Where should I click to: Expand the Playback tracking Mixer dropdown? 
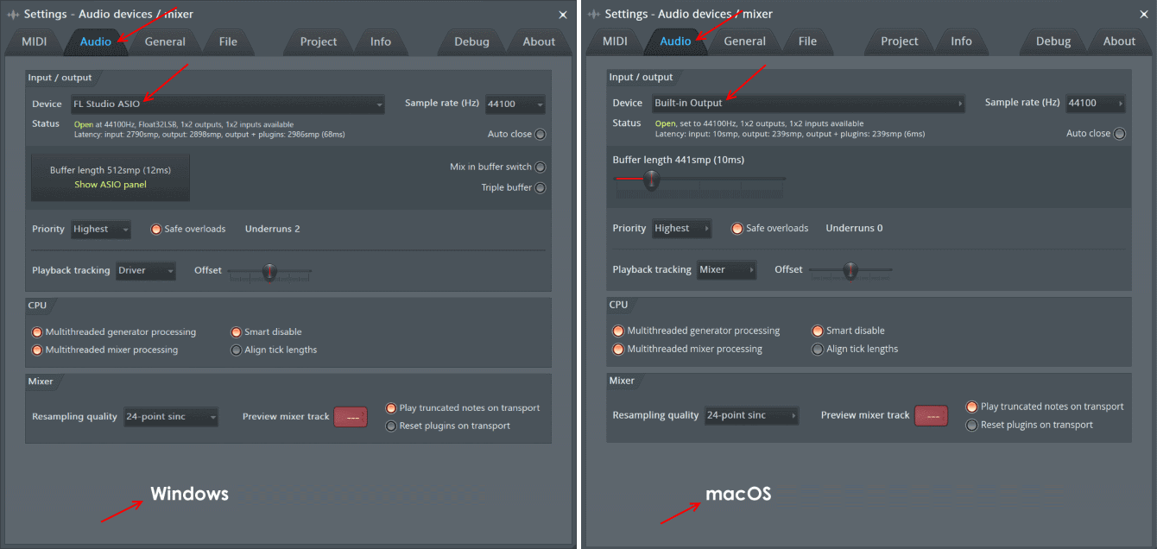(726, 270)
